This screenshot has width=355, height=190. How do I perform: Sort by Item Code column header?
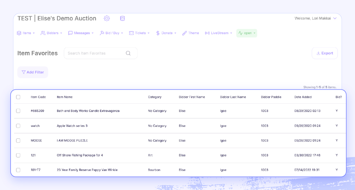(38, 97)
